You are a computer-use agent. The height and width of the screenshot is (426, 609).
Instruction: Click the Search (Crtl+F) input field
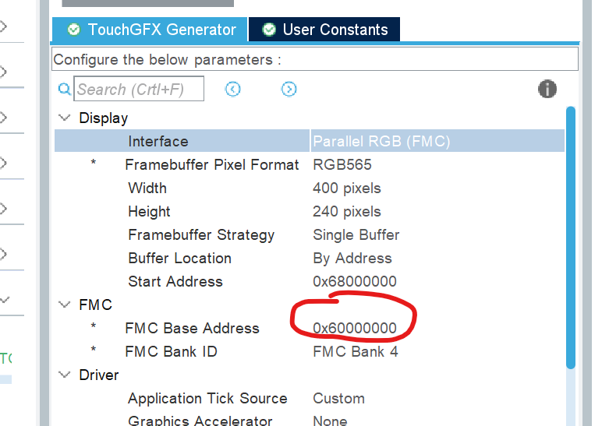139,89
